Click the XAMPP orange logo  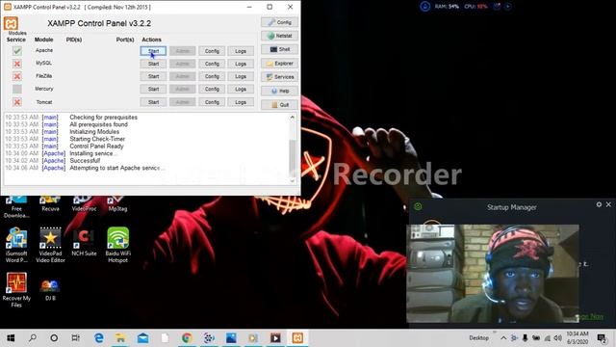[11, 23]
